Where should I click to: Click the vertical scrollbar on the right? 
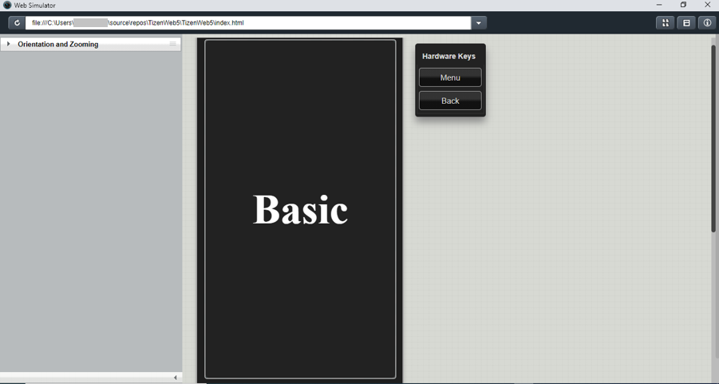click(x=713, y=140)
